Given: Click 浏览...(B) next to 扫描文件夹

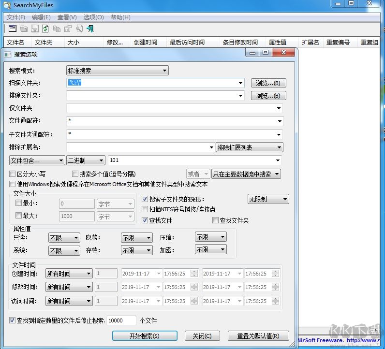Looking at the screenshot, I should tap(268, 83).
